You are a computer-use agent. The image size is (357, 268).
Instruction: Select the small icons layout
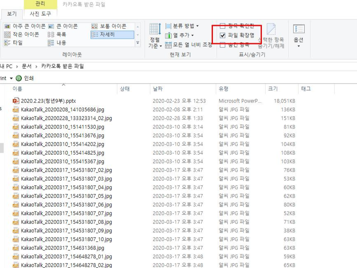click(22, 35)
